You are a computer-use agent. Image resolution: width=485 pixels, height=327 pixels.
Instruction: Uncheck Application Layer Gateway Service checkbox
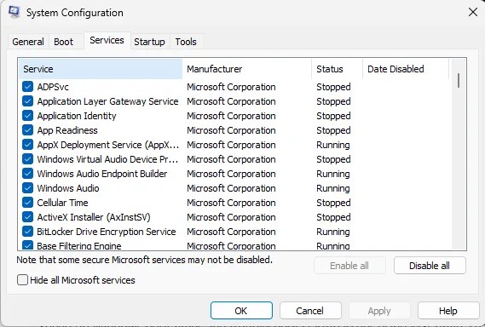click(x=28, y=101)
